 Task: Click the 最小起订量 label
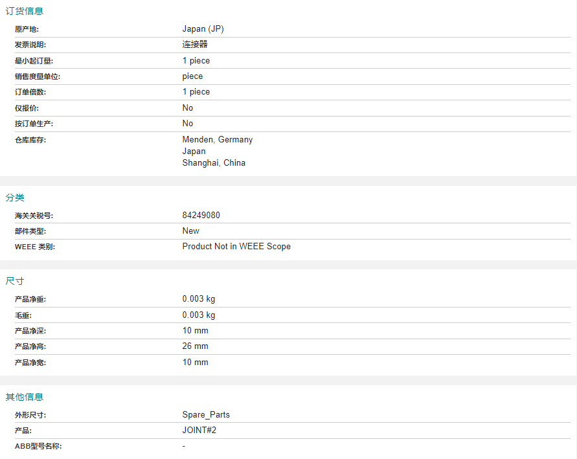pyautogui.click(x=34, y=61)
